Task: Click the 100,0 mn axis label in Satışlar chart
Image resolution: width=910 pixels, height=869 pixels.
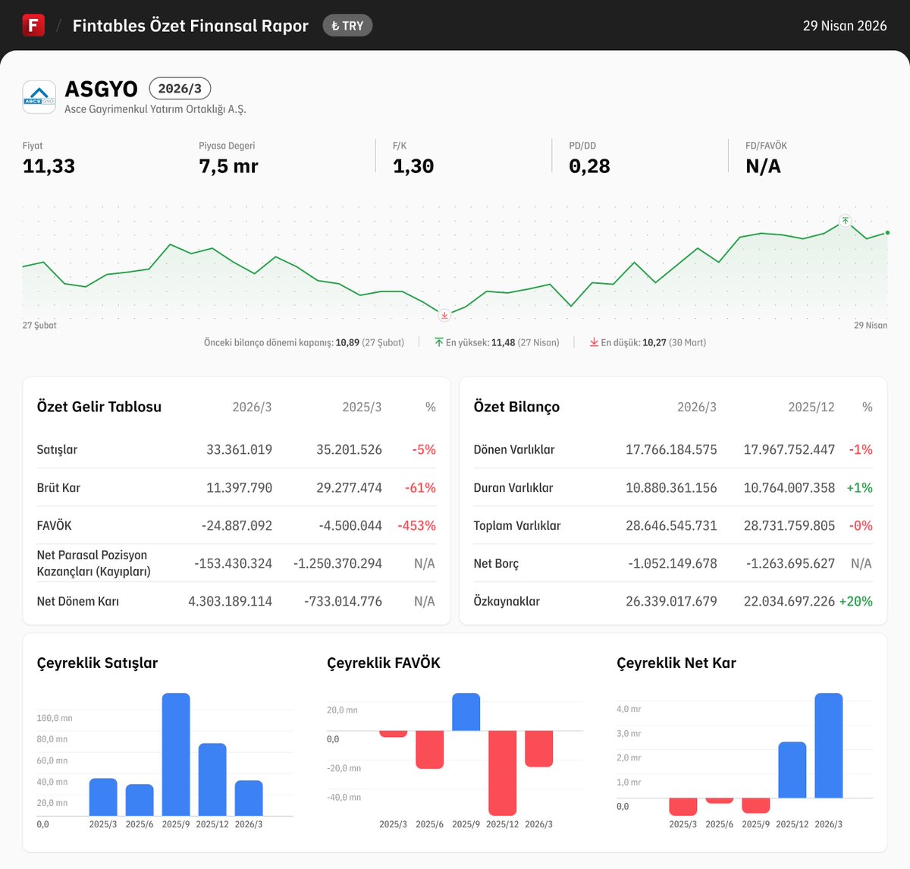Action: [55, 718]
